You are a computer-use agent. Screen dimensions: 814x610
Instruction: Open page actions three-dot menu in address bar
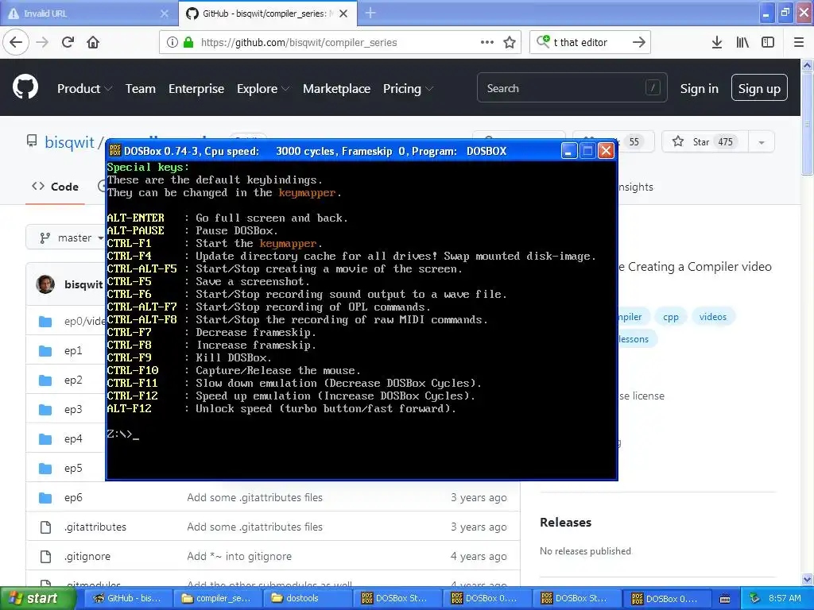(x=487, y=42)
